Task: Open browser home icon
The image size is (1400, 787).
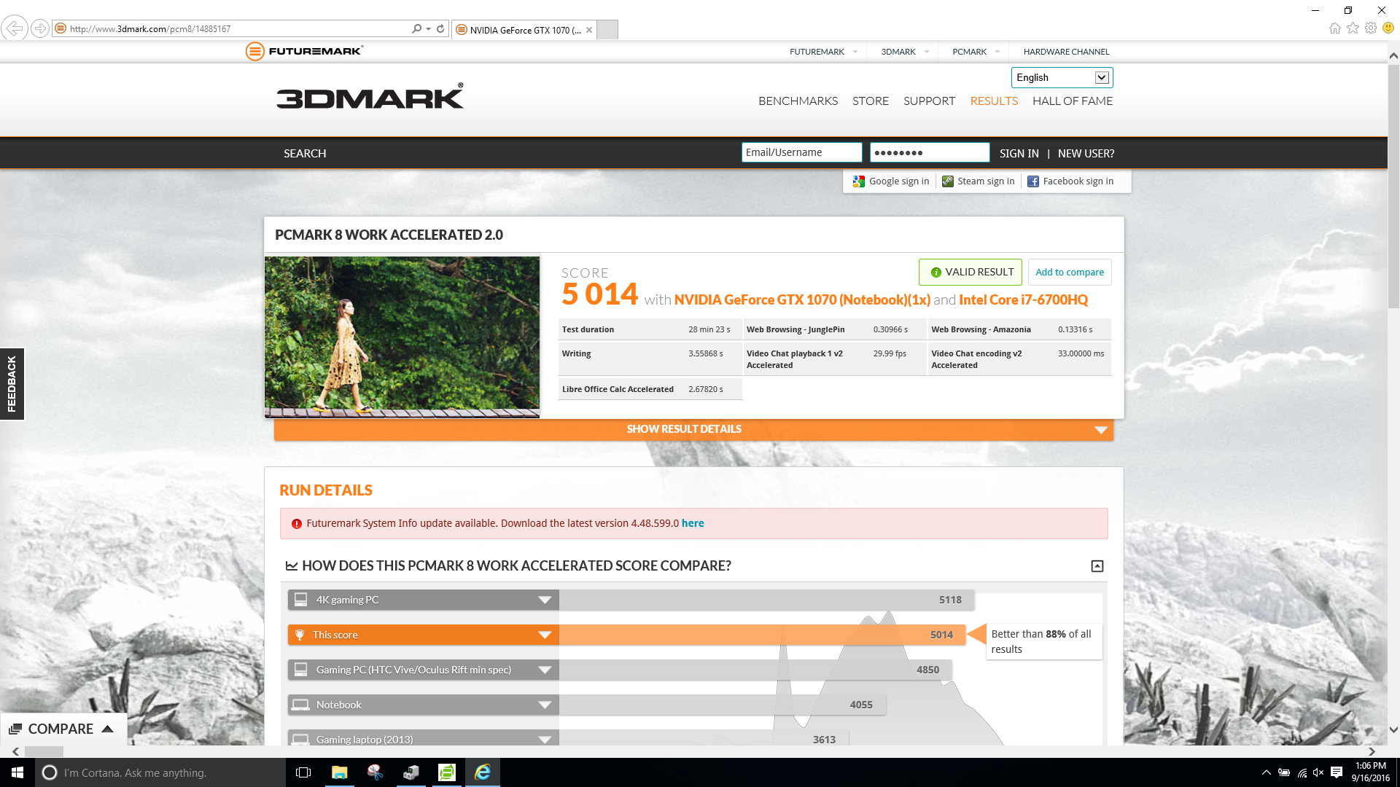Action: pyautogui.click(x=1334, y=28)
